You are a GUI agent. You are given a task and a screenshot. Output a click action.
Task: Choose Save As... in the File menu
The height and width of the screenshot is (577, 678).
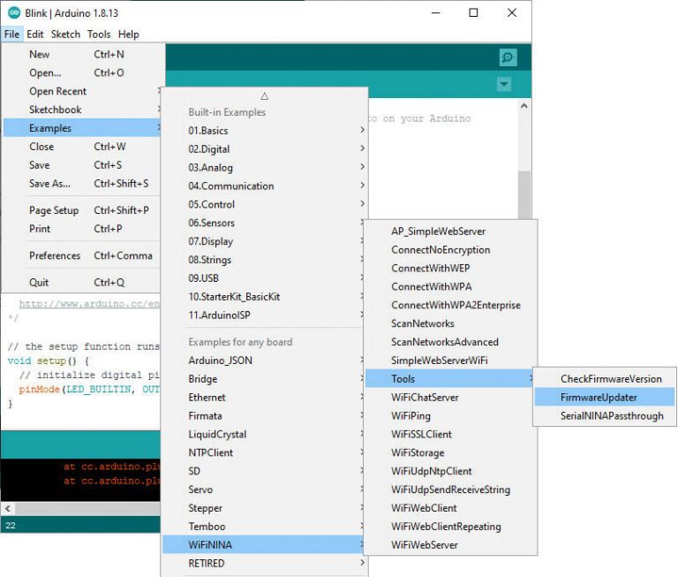tap(82, 184)
